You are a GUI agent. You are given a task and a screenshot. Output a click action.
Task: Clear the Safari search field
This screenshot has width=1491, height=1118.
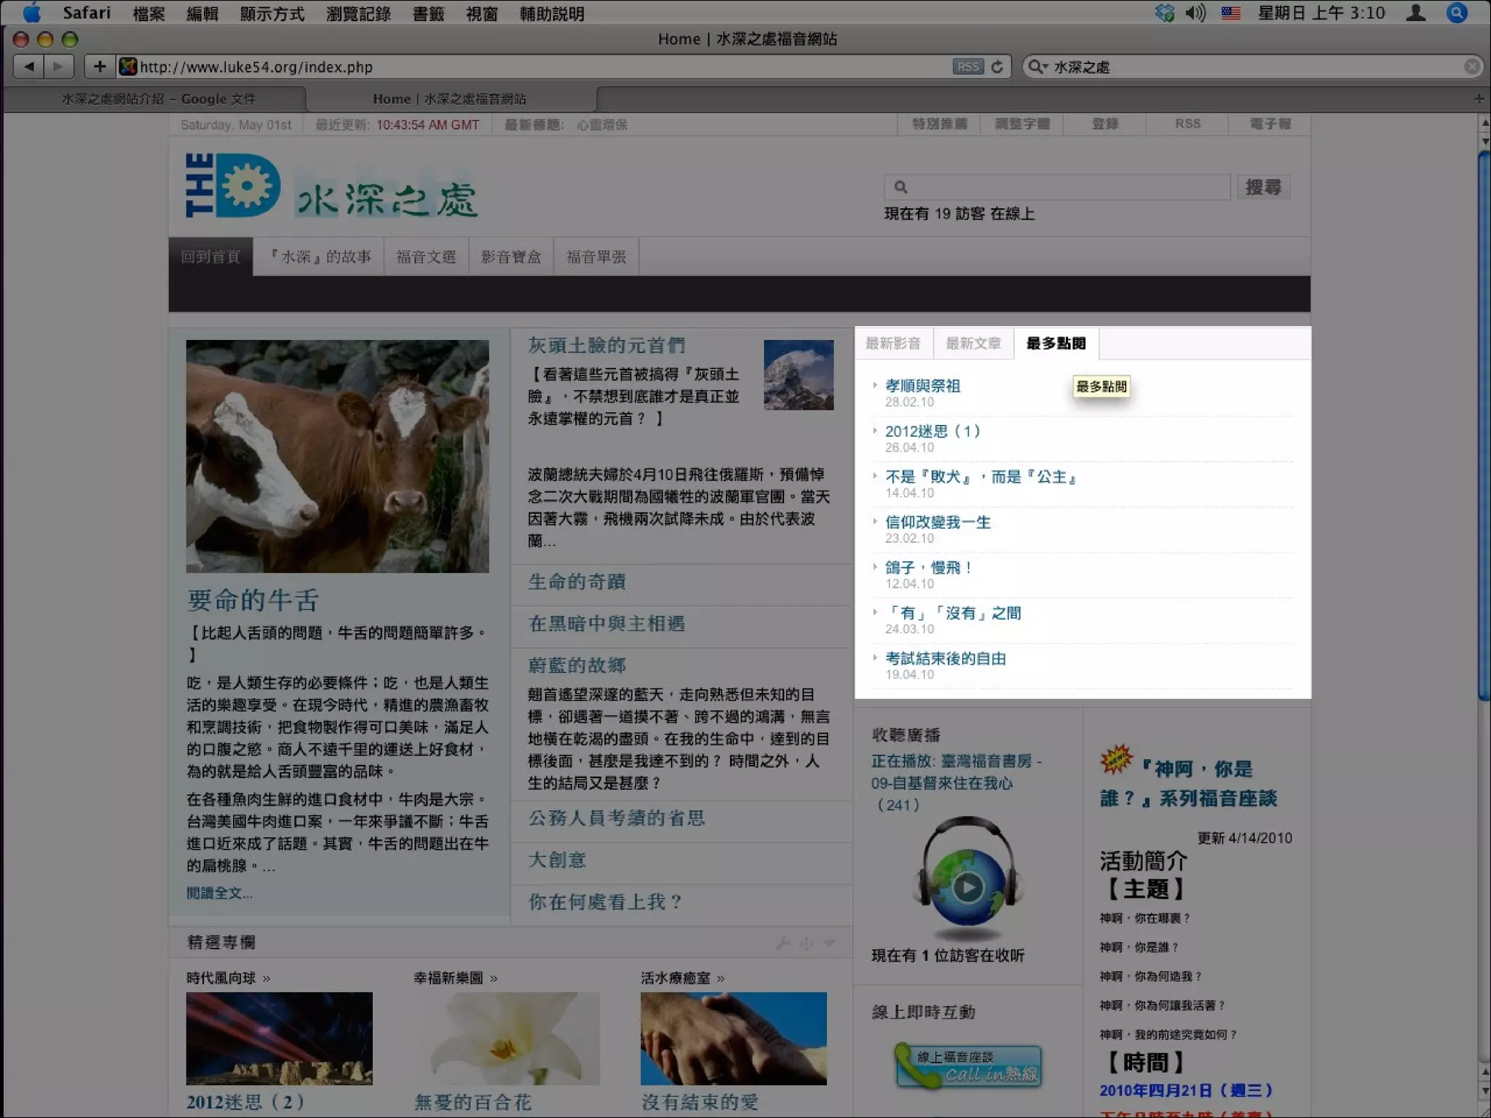[x=1471, y=67]
